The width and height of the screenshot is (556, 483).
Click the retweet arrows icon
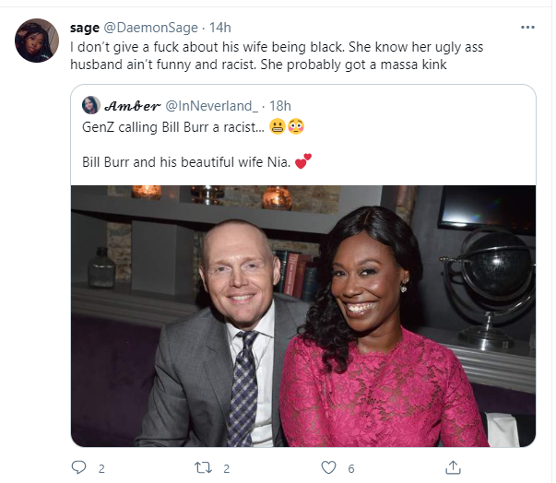pos(203,467)
